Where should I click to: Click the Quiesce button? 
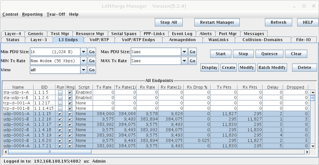tap(269, 54)
